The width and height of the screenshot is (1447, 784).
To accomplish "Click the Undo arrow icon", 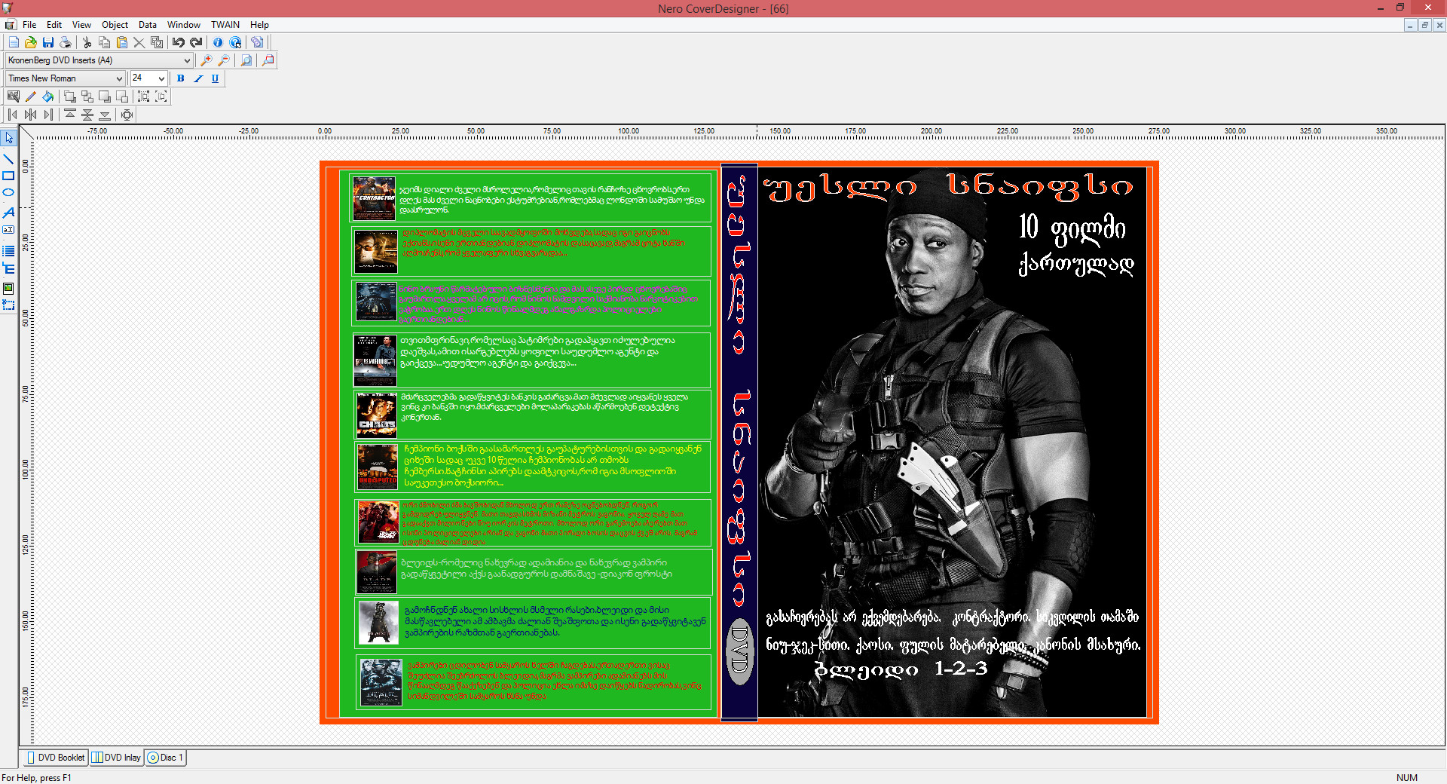I will coord(178,42).
